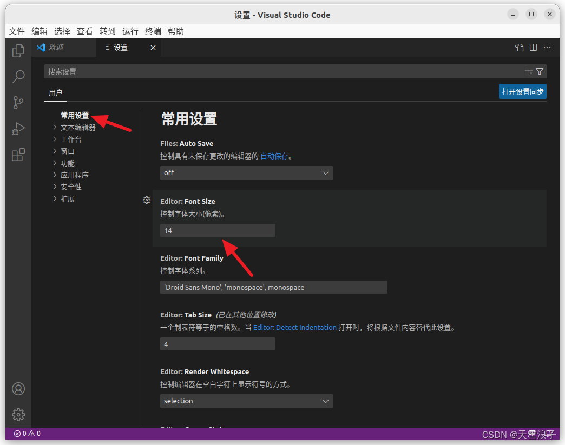
Task: Switch to the 欢迎 tab
Action: pyautogui.click(x=64, y=48)
